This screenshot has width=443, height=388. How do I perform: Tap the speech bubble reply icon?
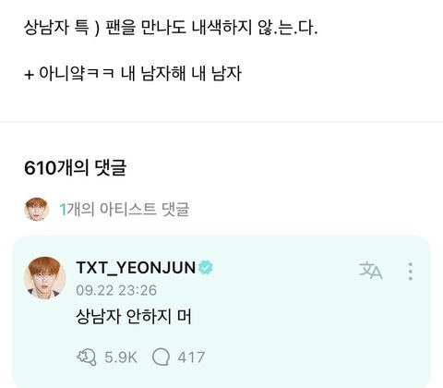coord(161,358)
